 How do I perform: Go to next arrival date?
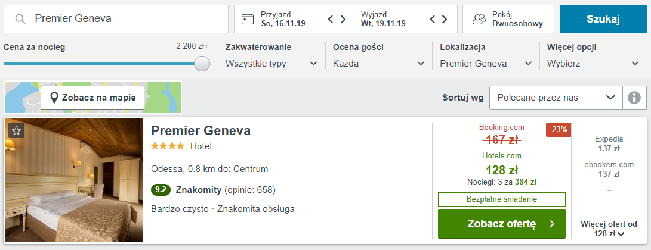click(343, 19)
